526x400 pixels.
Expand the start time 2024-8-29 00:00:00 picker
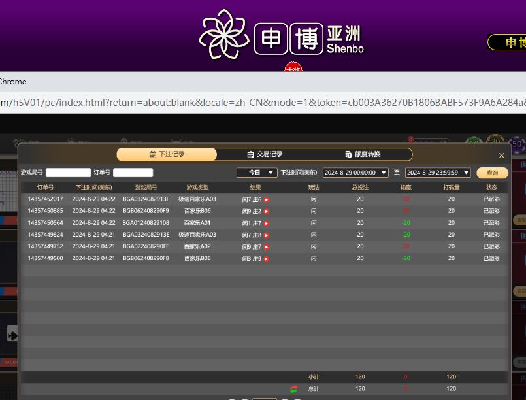click(x=355, y=173)
